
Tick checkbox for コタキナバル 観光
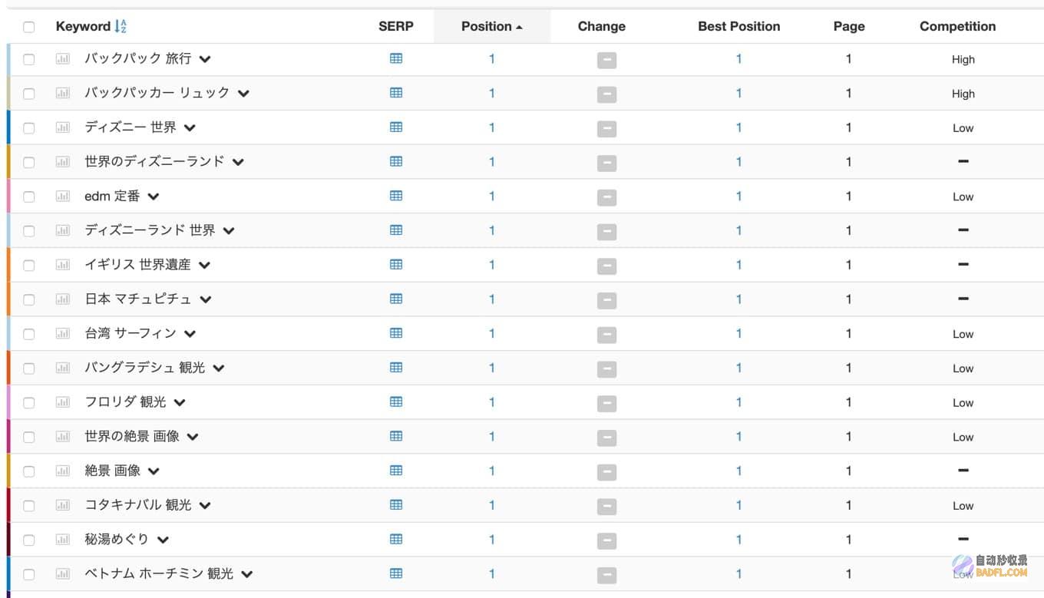click(29, 506)
